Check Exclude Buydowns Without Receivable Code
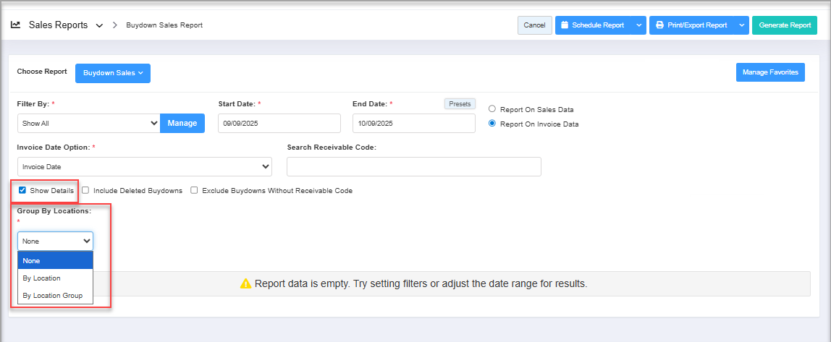 click(194, 191)
